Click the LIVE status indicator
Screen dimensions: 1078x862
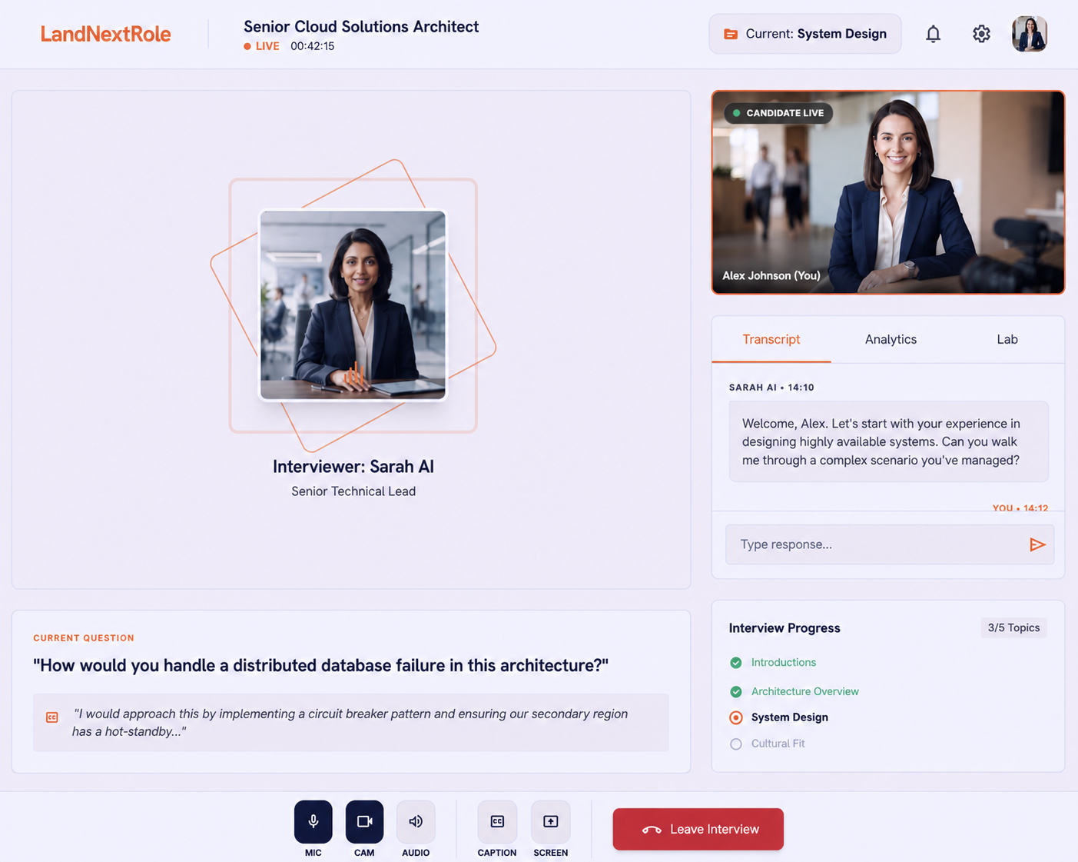(262, 46)
